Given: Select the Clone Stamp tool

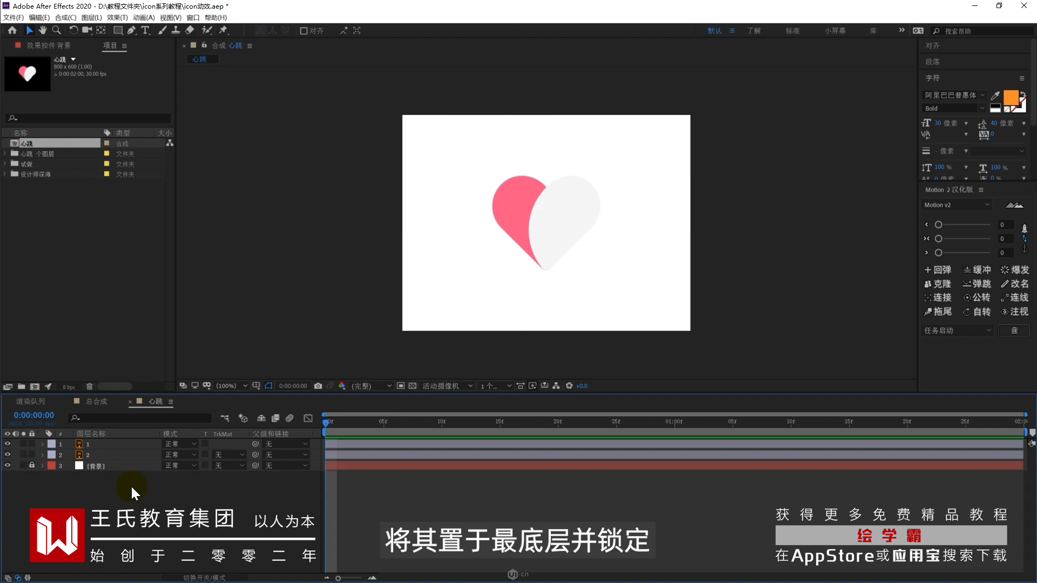Looking at the screenshot, I should pos(176,30).
